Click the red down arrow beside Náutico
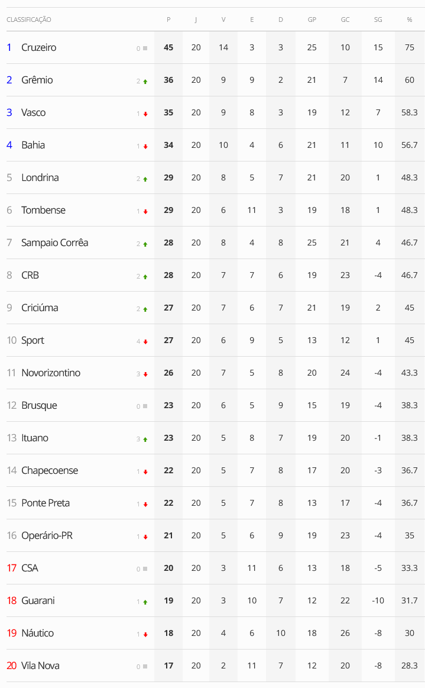The height and width of the screenshot is (688, 425). point(145,634)
